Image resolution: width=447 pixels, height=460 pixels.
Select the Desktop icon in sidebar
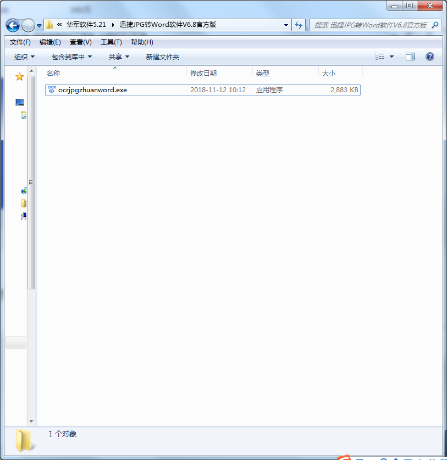19,102
